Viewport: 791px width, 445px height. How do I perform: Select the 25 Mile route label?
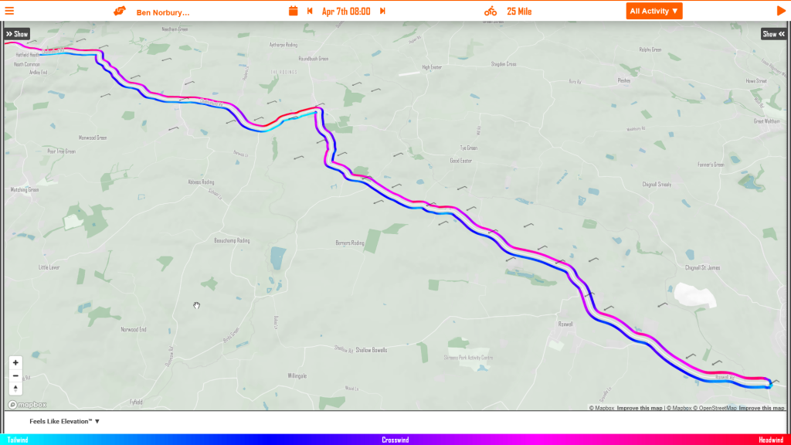pyautogui.click(x=519, y=12)
